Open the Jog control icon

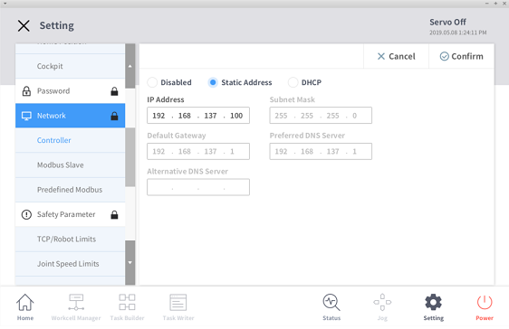tap(382, 303)
